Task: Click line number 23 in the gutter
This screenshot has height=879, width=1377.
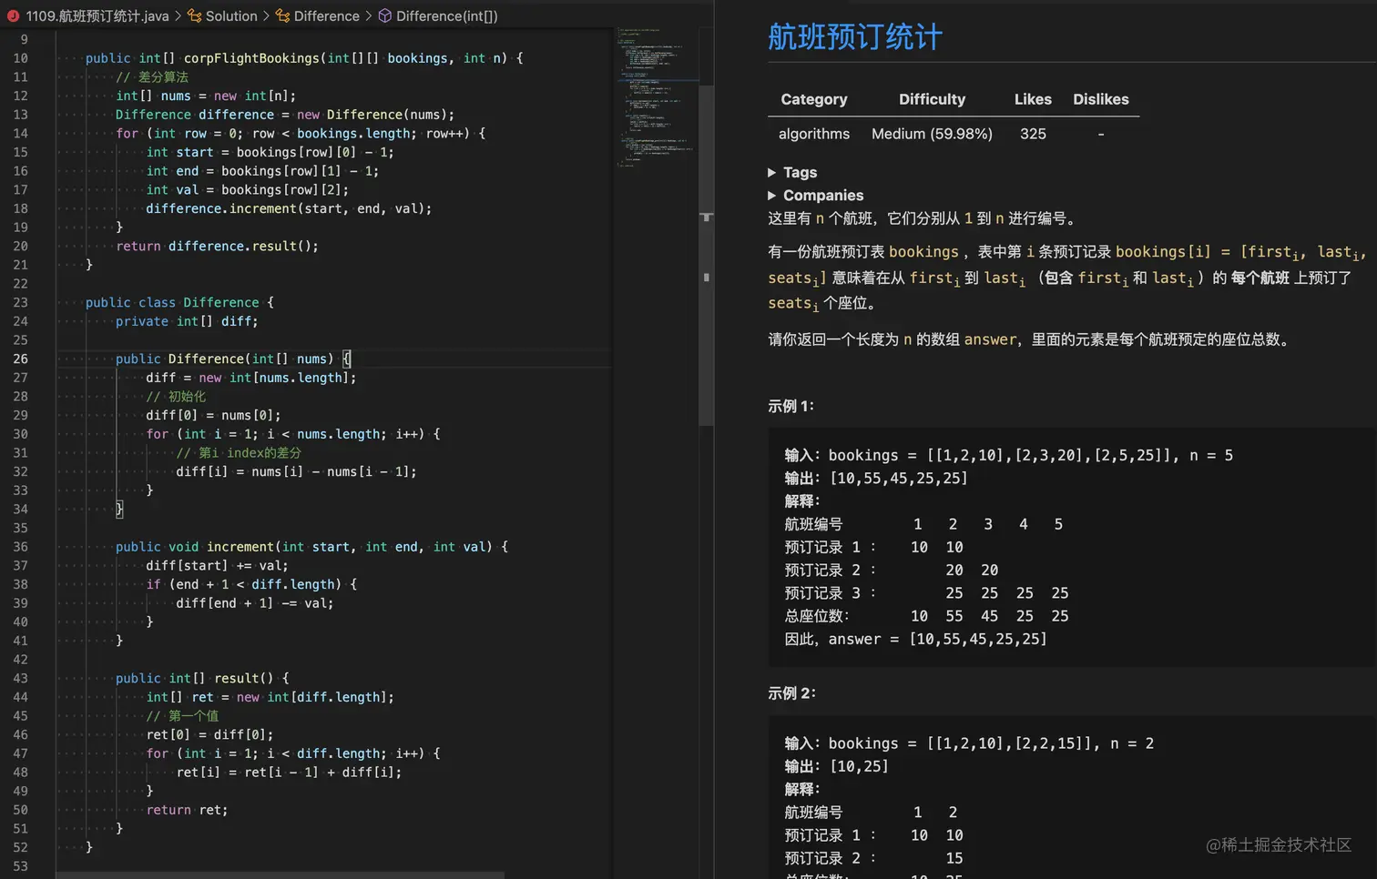Action: point(20,302)
